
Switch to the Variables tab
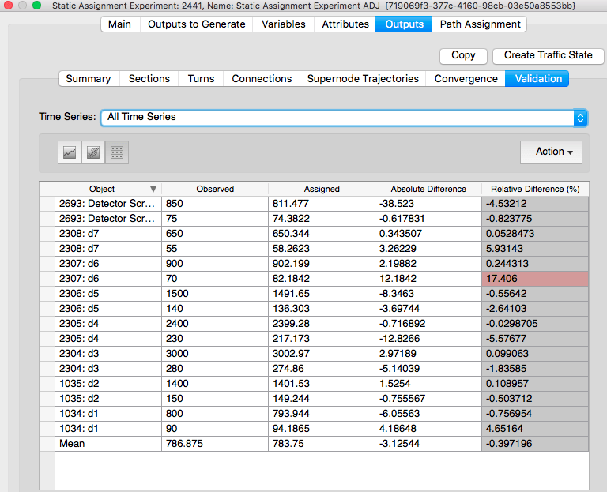tap(284, 24)
